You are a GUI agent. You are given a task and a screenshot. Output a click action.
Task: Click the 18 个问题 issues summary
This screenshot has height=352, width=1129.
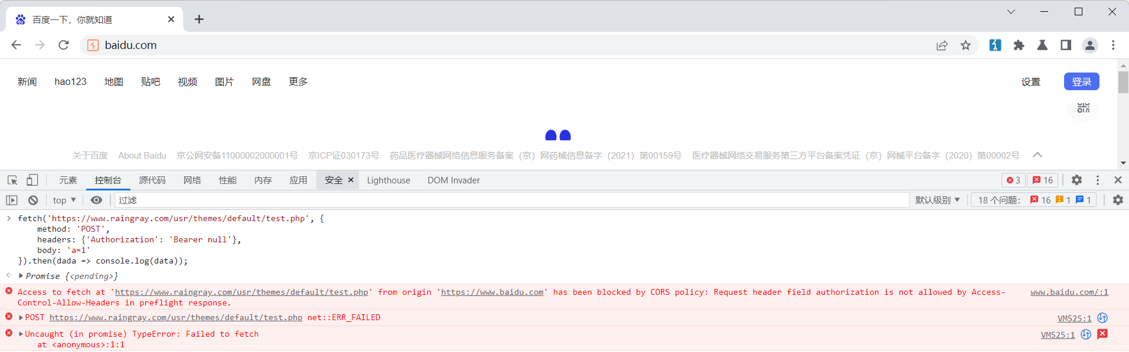point(1035,200)
